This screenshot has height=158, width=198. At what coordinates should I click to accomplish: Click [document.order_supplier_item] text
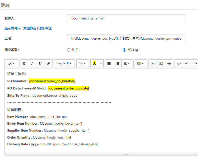[x=67, y=130]
